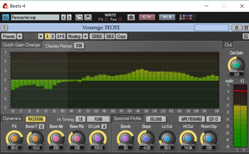Expand the dropdown arrow next to Presets
Viewport: 249px width, 154px height.
click(x=19, y=37)
